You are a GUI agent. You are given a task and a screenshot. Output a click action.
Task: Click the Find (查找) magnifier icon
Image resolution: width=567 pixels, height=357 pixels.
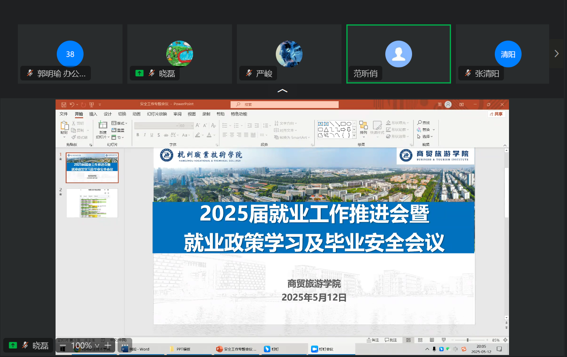coord(420,123)
